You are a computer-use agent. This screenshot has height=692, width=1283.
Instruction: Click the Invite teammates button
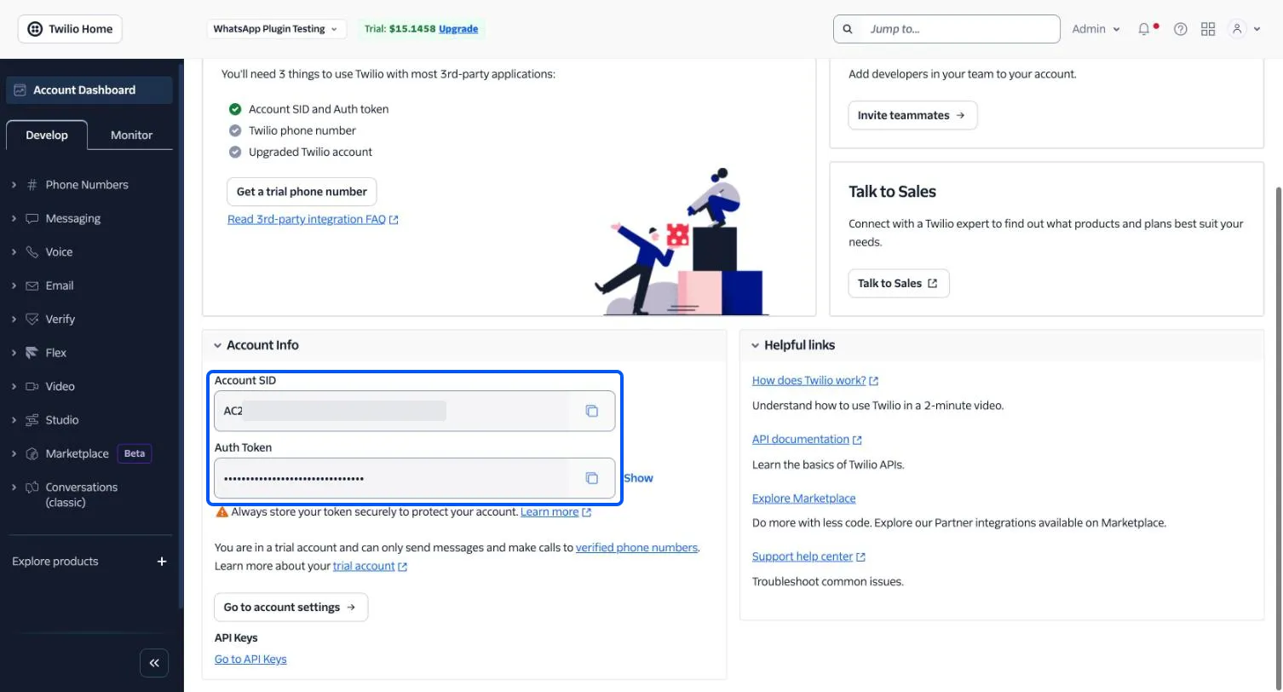[x=912, y=115]
